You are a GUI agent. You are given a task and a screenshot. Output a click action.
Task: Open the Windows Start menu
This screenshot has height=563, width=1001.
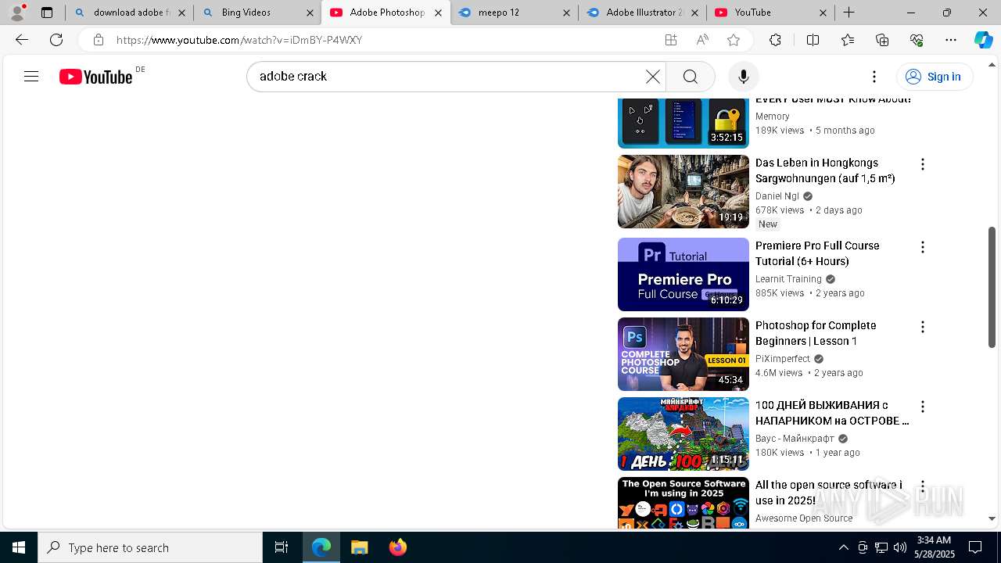[x=19, y=547]
